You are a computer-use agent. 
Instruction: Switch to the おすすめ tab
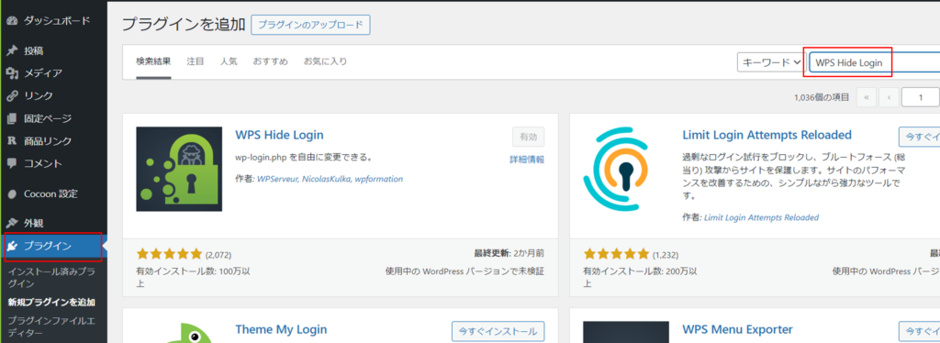click(x=271, y=61)
